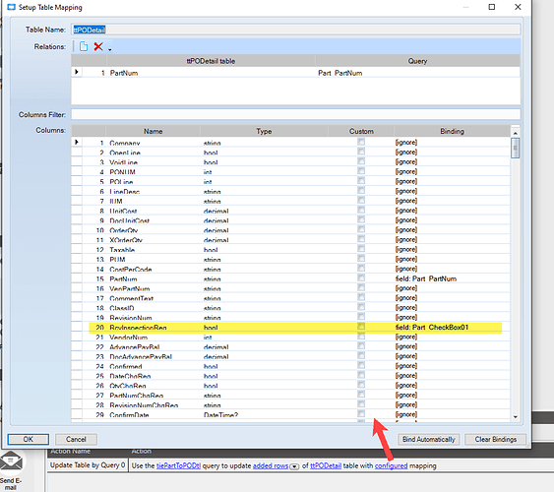Click the Query column header in relations

coord(417,61)
